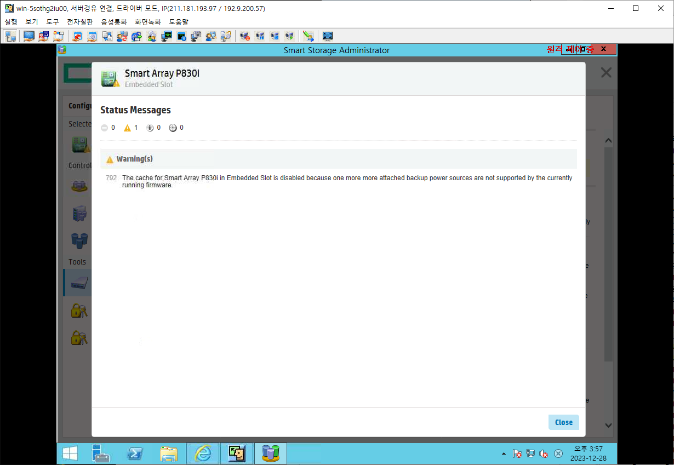Expand hidden system tray icons arrow
The width and height of the screenshot is (674, 465).
point(504,454)
